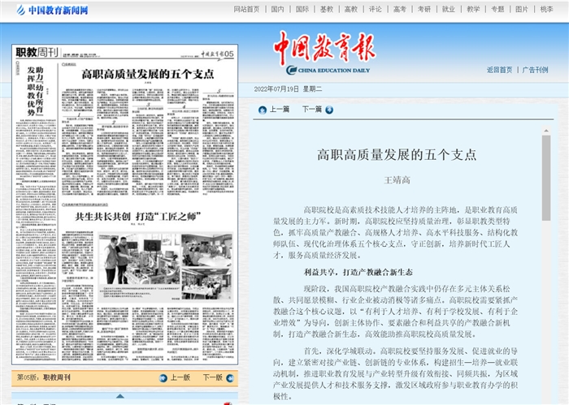Open the 广告刊例 link
Screen dimensions: 569x405
coord(535,70)
